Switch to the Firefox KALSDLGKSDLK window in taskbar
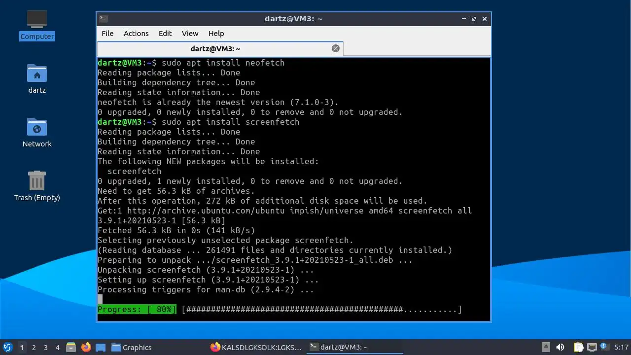This screenshot has height=355, width=631. tap(255, 347)
